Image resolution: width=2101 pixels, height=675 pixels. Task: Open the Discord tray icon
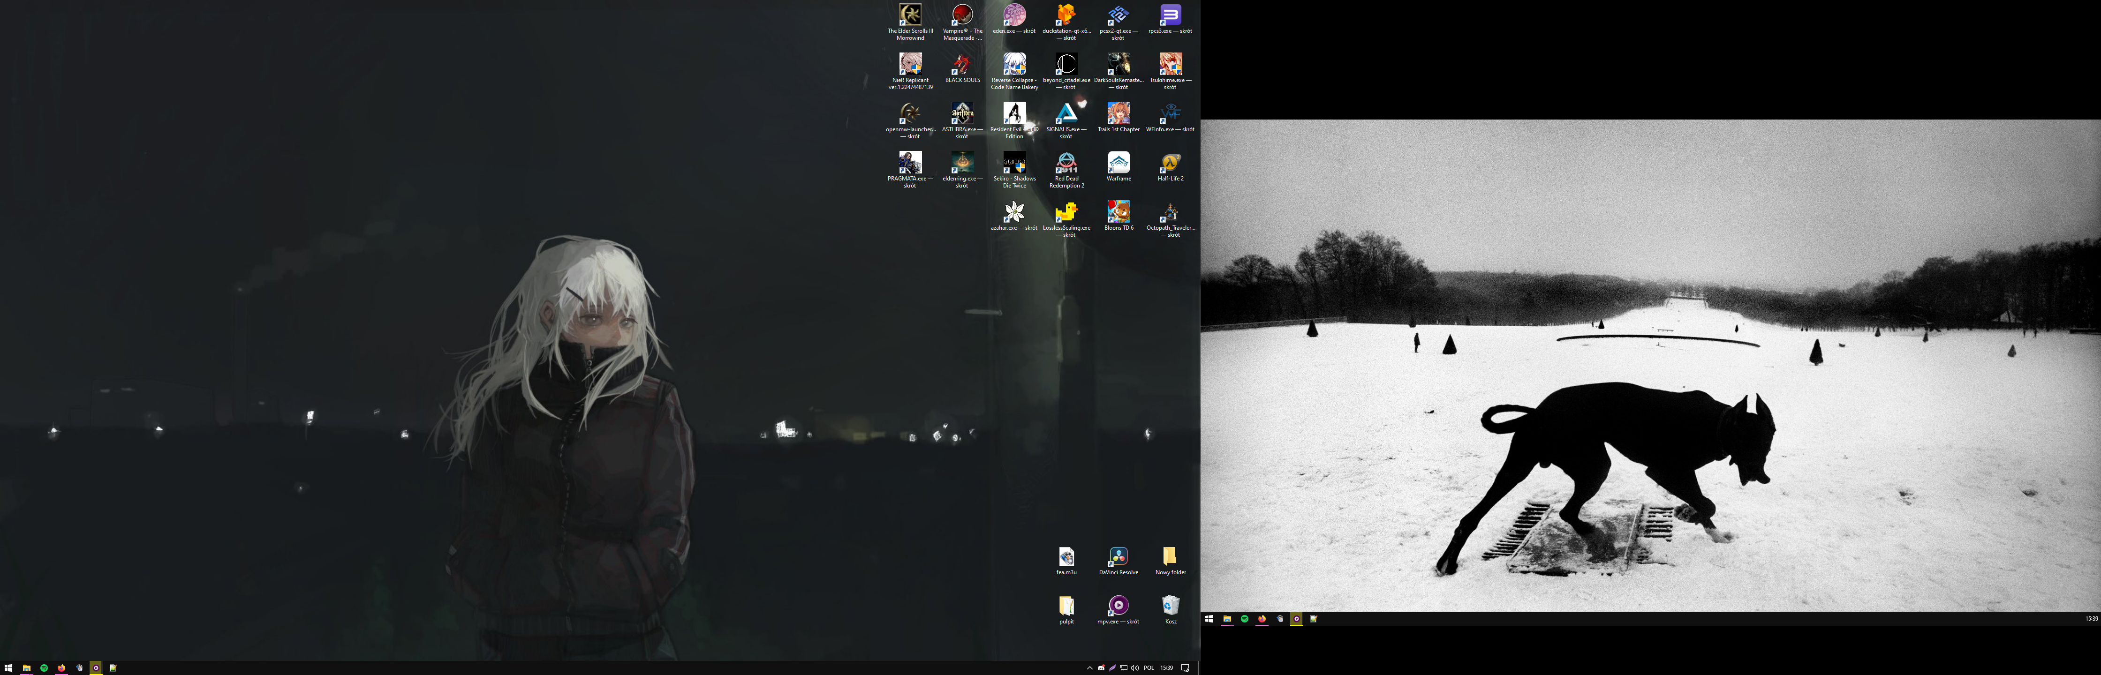1101,667
